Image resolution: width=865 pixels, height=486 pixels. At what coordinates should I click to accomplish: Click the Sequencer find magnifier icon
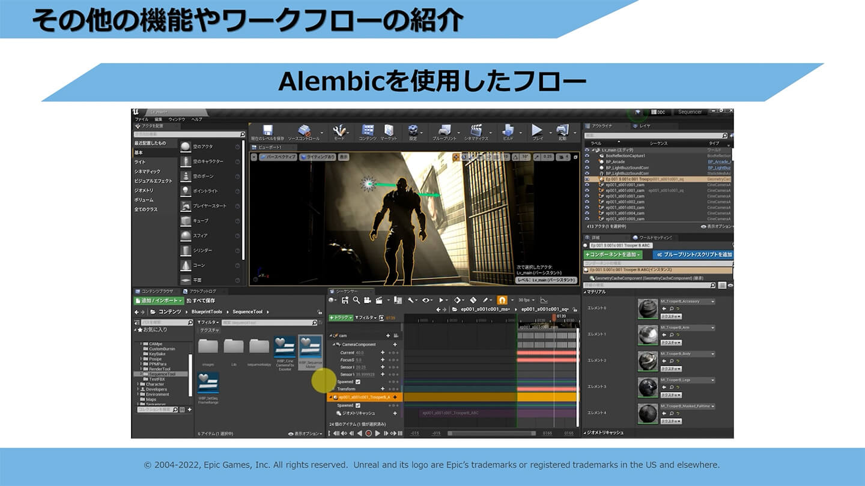356,300
